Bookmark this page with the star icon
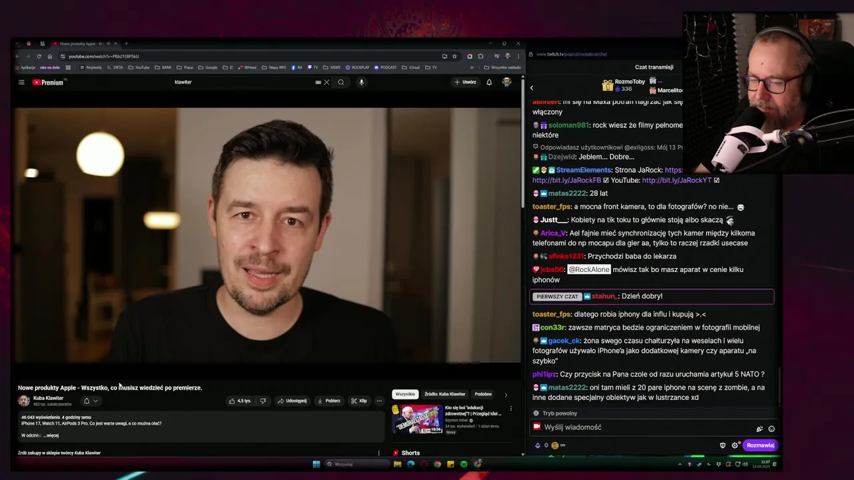The image size is (854, 480). click(454, 56)
